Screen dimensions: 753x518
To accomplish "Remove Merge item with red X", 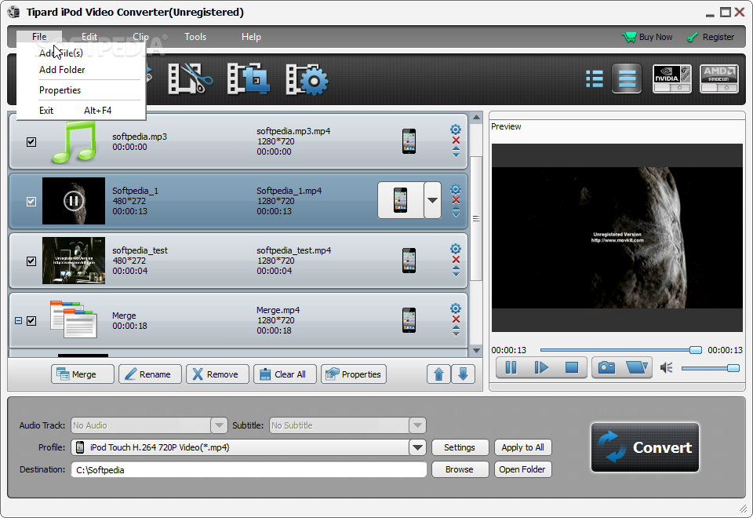I will [x=456, y=319].
